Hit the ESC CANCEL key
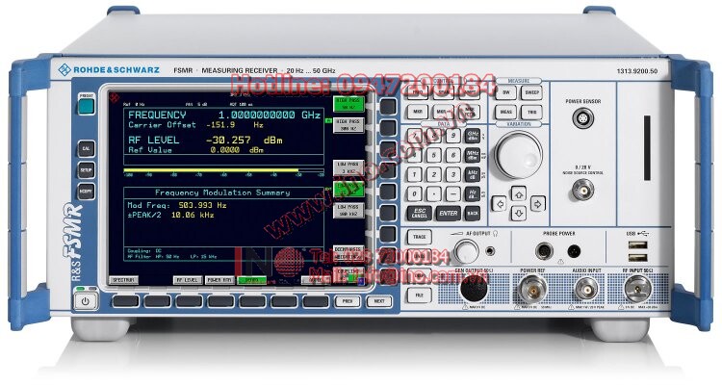Viewport: 722px width, 385px height. [420, 214]
